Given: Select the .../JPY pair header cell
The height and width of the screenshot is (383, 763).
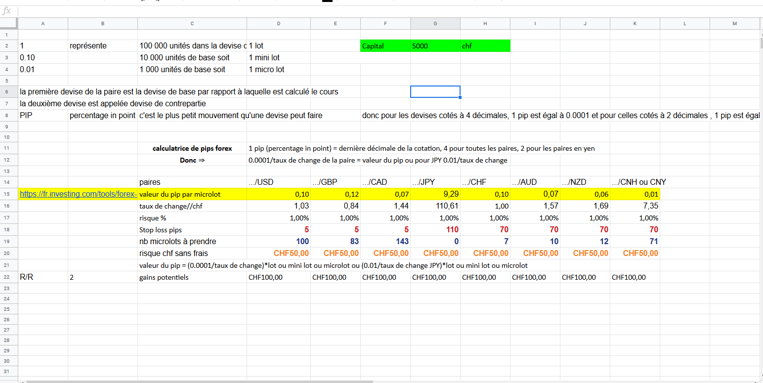Looking at the screenshot, I should [x=435, y=182].
